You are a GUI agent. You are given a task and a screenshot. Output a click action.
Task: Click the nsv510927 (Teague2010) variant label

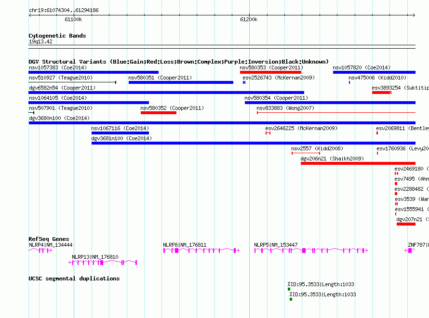pos(61,78)
